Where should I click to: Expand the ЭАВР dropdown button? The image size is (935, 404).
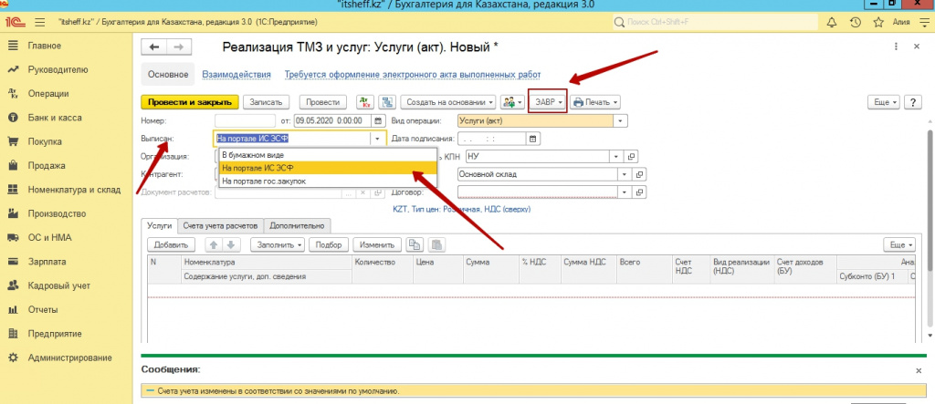pos(548,102)
